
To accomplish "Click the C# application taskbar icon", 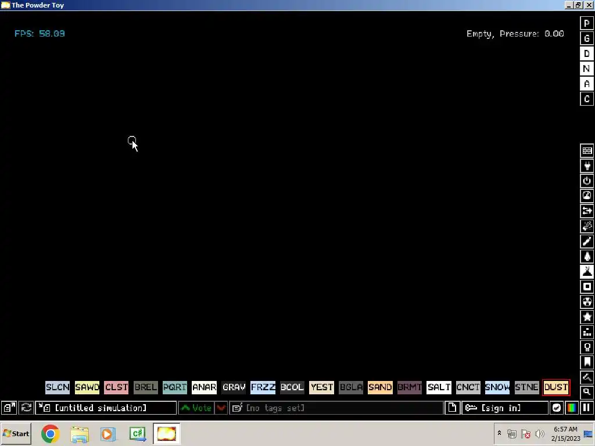I will 137,434.
